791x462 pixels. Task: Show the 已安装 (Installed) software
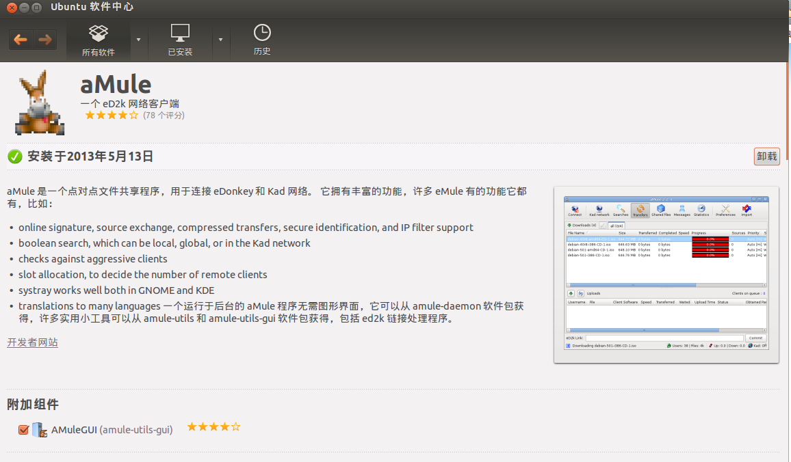point(180,40)
